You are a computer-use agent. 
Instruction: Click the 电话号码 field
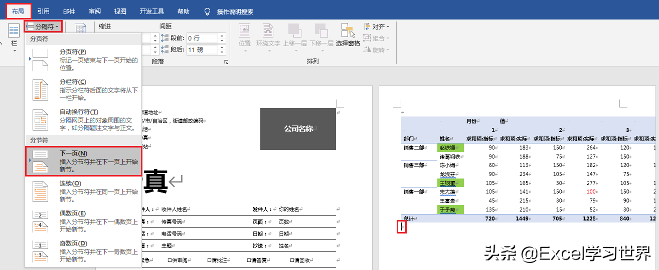click(x=173, y=233)
